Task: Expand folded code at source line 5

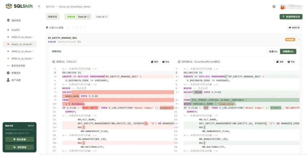Action: (x=79, y=84)
